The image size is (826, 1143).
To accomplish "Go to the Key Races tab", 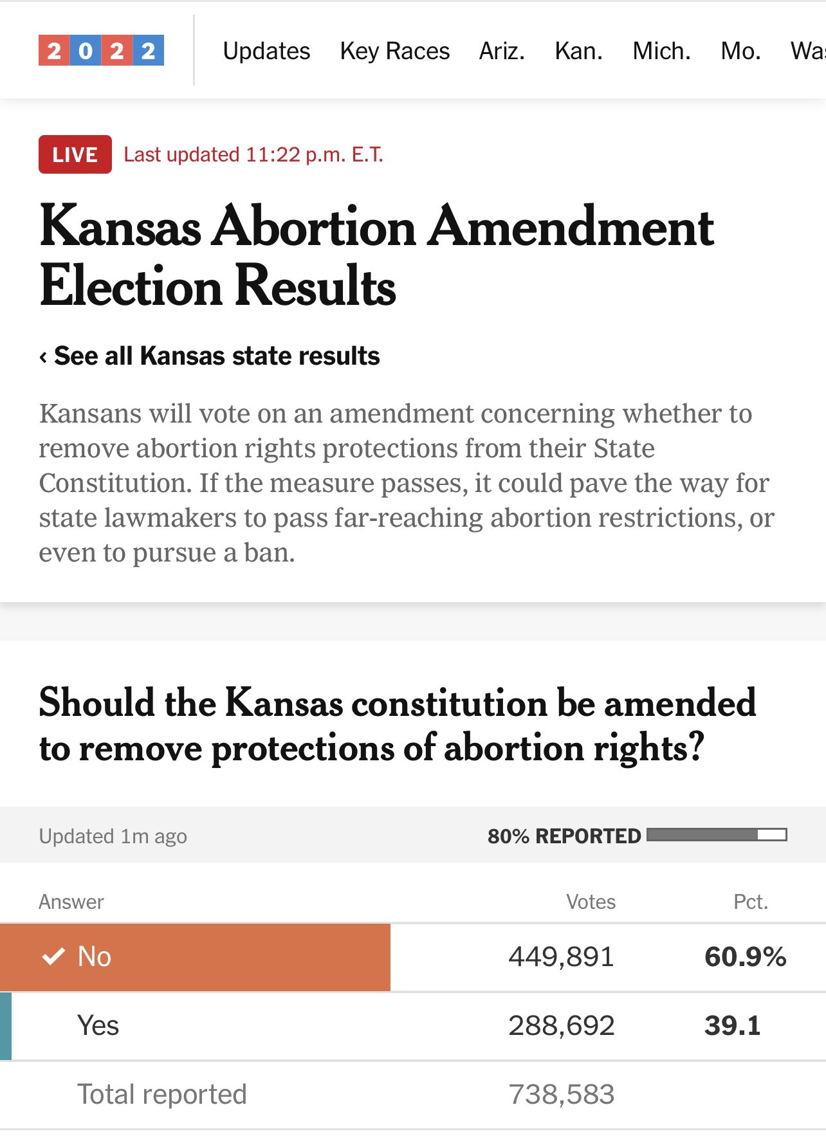I will coord(394,51).
